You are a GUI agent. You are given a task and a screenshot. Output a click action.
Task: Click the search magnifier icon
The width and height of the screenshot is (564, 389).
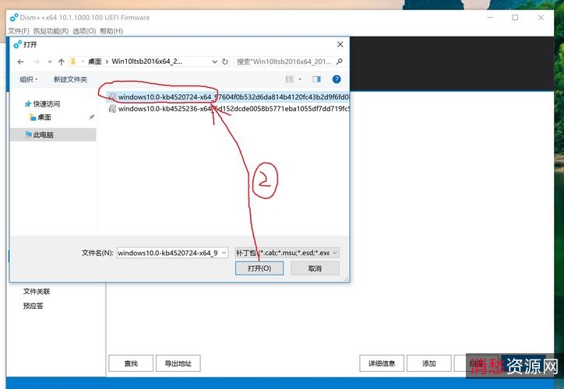(x=339, y=61)
